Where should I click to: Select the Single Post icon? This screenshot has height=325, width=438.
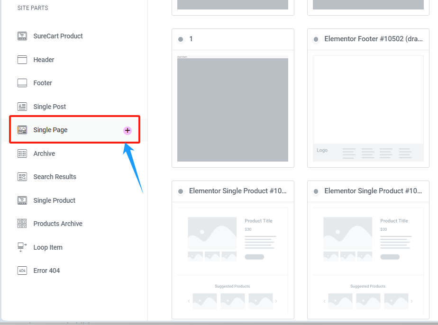click(x=22, y=107)
